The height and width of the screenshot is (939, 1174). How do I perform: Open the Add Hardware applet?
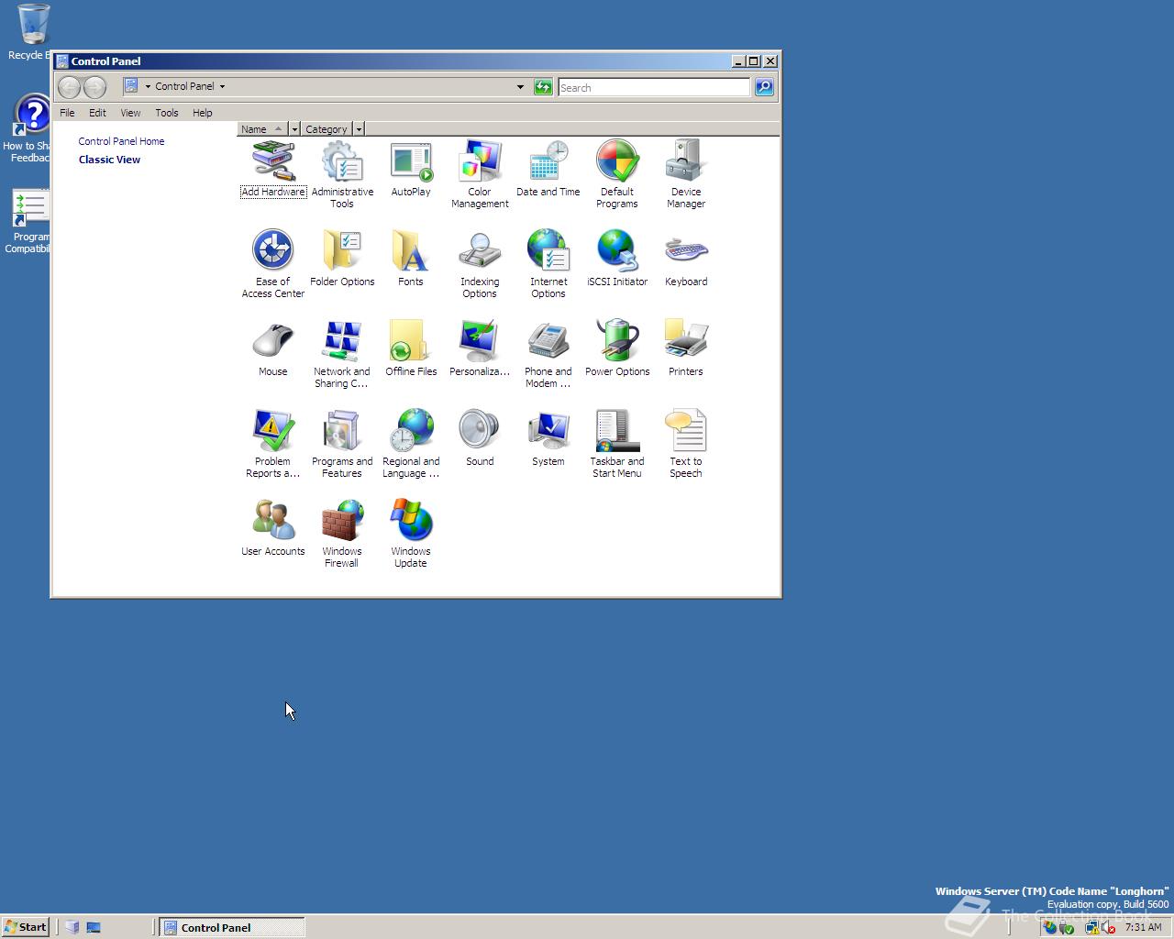pos(273,169)
